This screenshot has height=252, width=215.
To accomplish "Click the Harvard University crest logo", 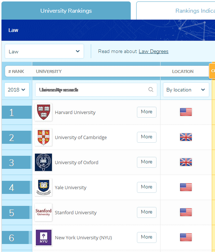I will pyautogui.click(x=43, y=112).
